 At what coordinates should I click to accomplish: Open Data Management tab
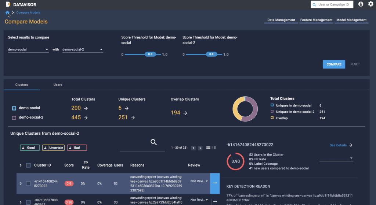coord(281,20)
